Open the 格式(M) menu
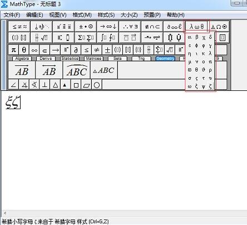Image resolution: width=247 pixels, height=225 pixels. click(x=82, y=15)
